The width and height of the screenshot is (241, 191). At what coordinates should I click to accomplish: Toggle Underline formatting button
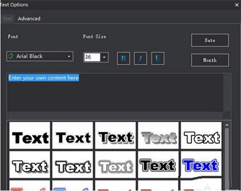[x=158, y=58]
